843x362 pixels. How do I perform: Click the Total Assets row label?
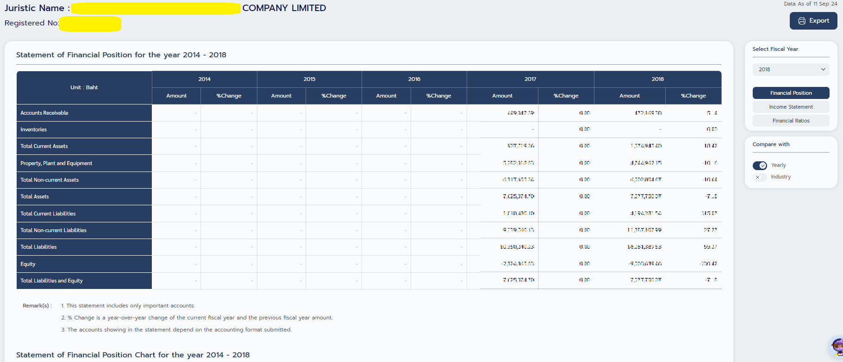(35, 196)
